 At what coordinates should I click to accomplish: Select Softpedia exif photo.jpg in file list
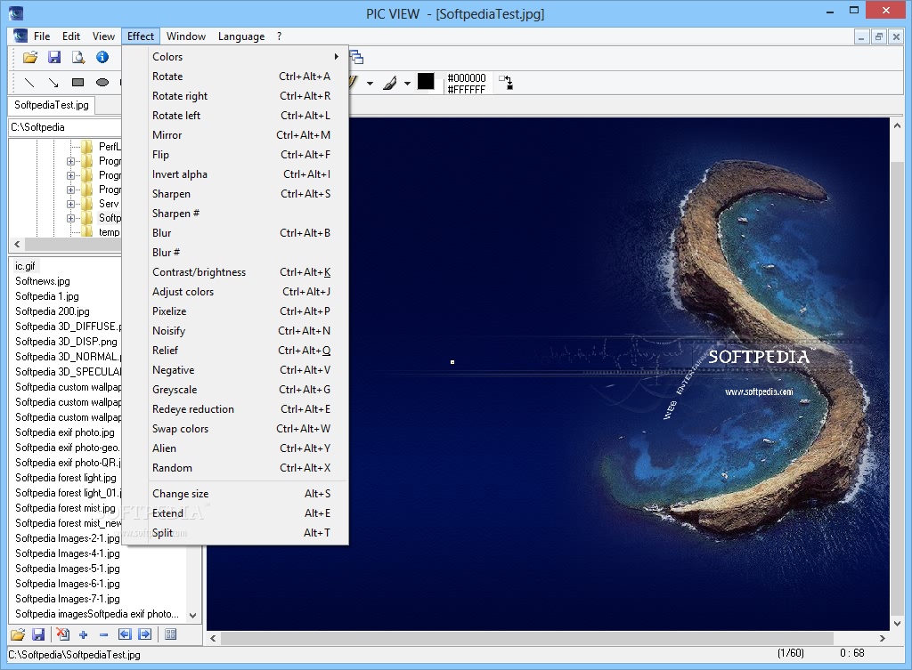tap(65, 432)
